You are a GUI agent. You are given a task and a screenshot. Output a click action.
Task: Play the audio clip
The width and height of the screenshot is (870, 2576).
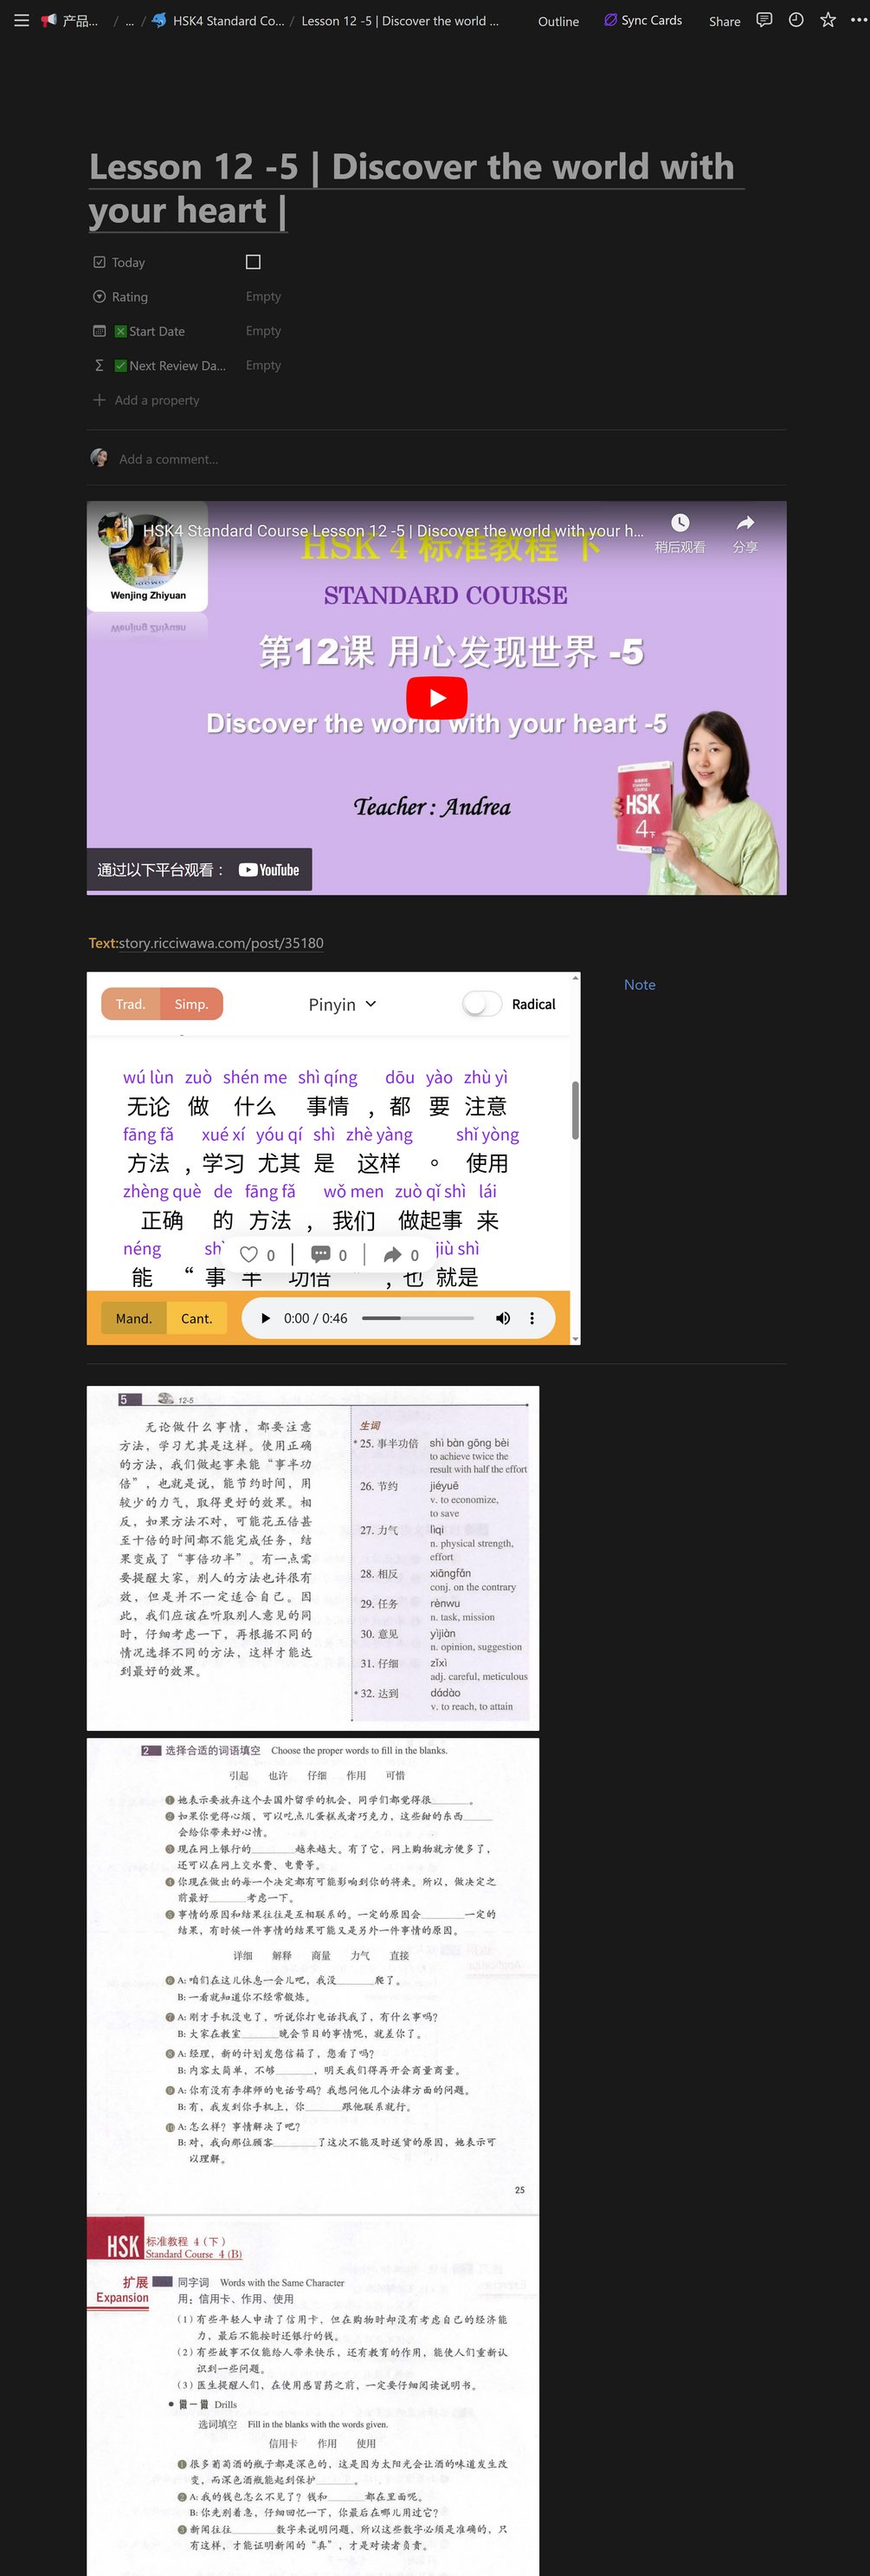(x=265, y=1318)
